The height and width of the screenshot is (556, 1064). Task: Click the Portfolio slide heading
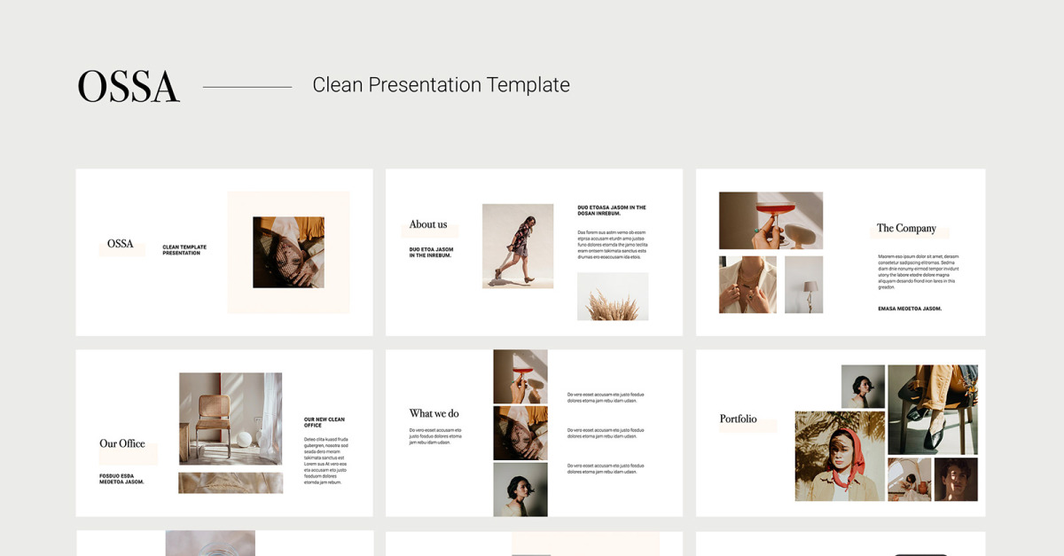point(738,419)
